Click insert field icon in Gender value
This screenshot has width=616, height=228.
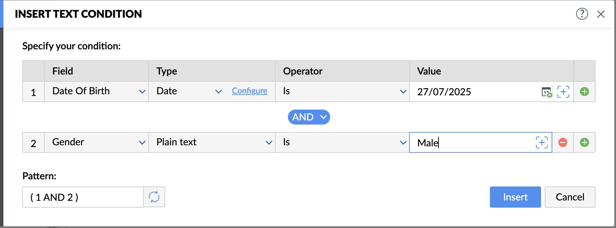pos(542,143)
